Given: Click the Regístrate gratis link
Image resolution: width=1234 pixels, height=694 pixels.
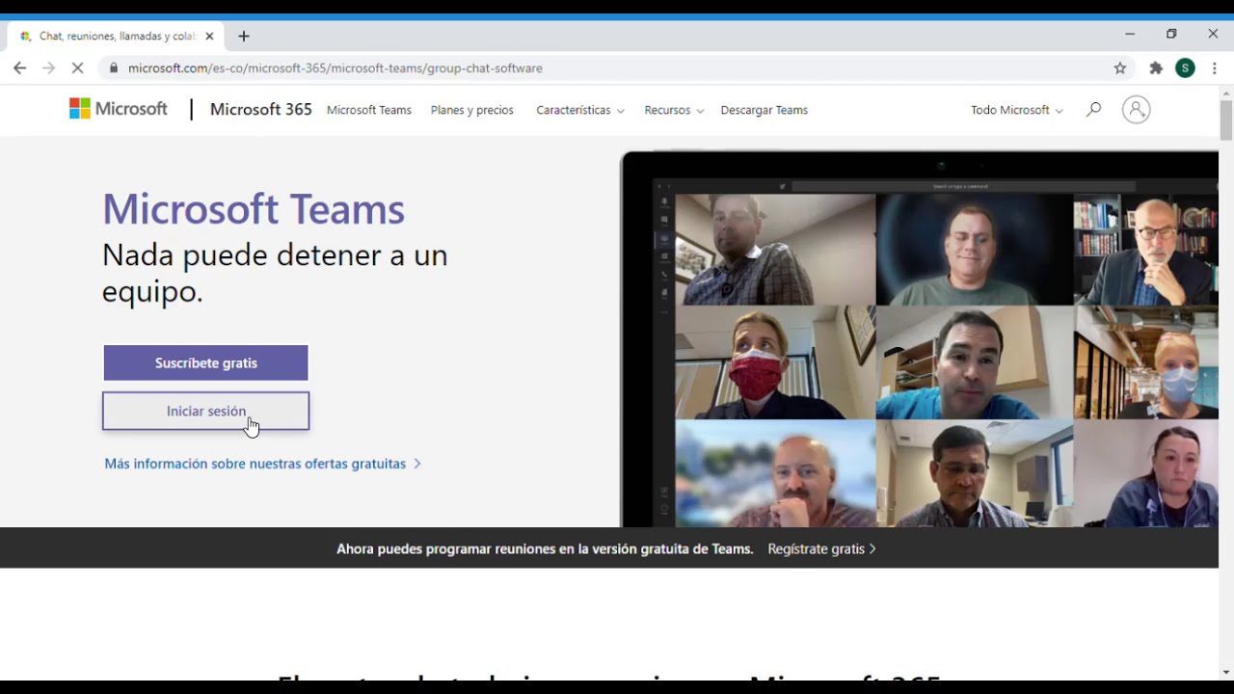Looking at the screenshot, I should click(x=822, y=548).
